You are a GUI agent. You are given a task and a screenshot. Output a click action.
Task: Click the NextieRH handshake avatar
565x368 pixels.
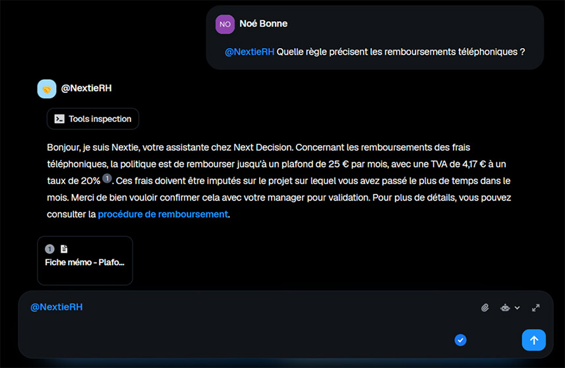coord(47,89)
